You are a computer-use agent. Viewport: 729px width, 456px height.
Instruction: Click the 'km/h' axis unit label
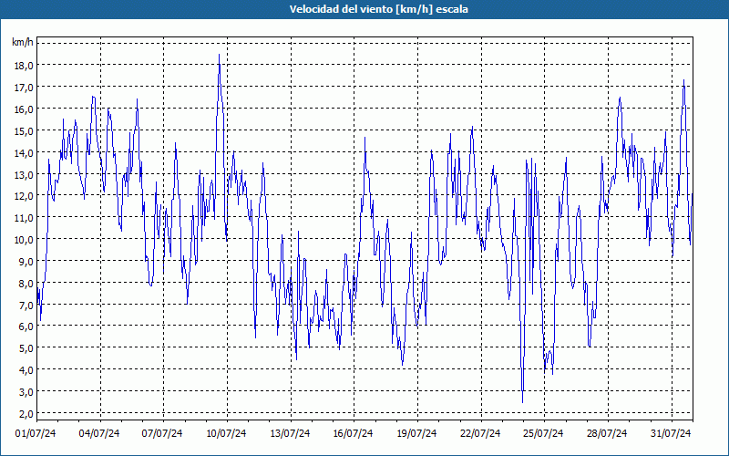(22, 43)
